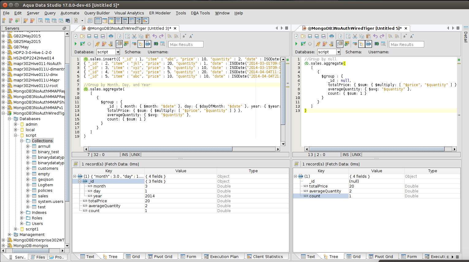Image resolution: width=469 pixels, height=262 pixels.
Task: Collapse the (1) record in right results
Action: click(296, 177)
